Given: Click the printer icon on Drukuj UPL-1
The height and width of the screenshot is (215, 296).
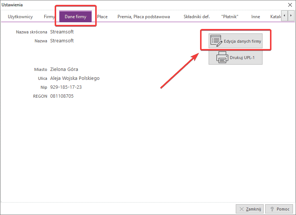Looking at the screenshot, I should [x=222, y=57].
